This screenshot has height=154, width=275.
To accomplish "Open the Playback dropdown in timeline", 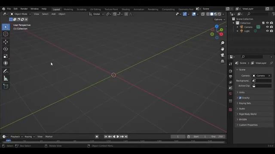I will (x=16, y=136).
